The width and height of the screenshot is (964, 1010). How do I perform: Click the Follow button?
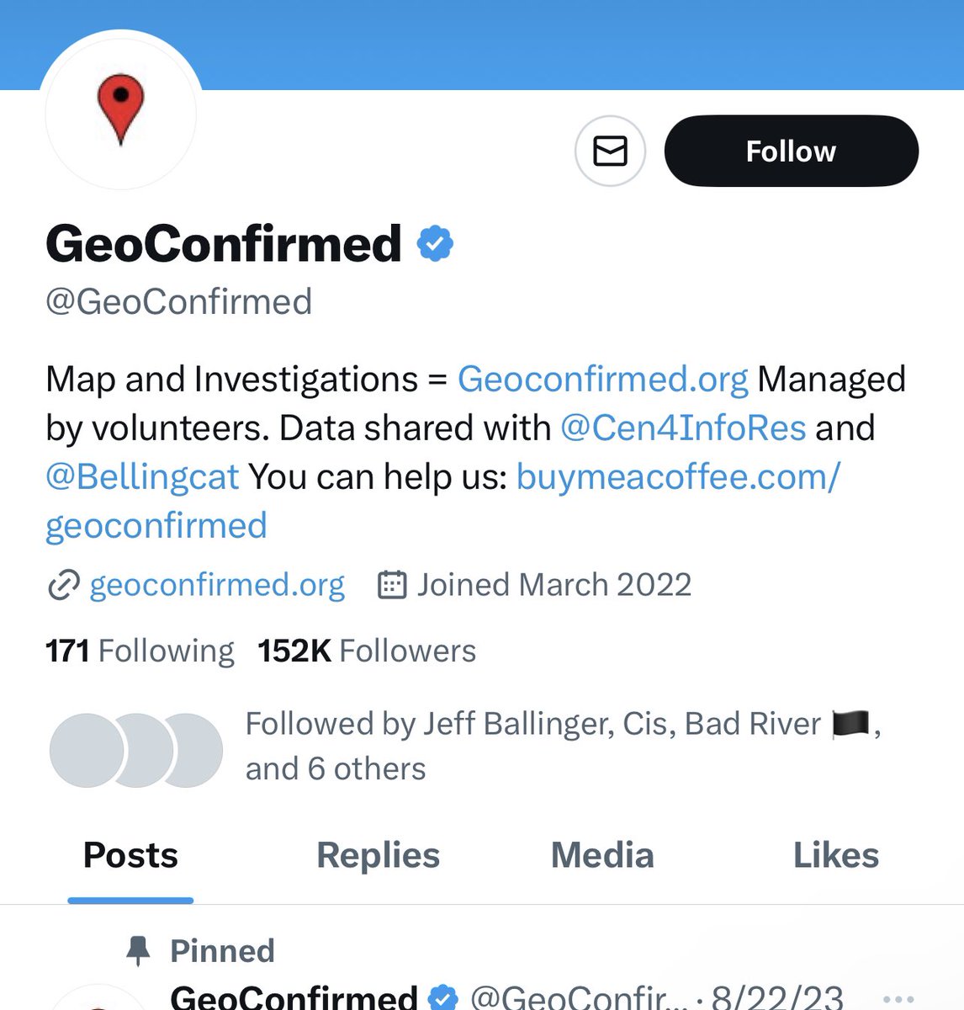791,151
